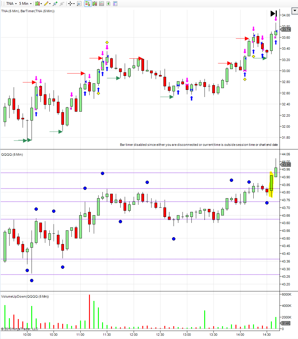The width and height of the screenshot is (298, 339).
Task: Click the 914K volume marker
Action: tap(286, 323)
